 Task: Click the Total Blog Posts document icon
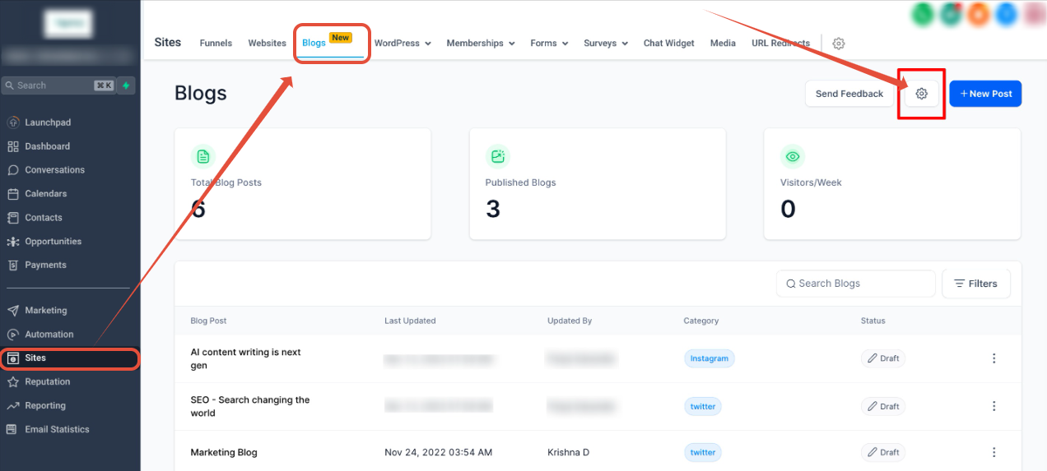(x=202, y=156)
